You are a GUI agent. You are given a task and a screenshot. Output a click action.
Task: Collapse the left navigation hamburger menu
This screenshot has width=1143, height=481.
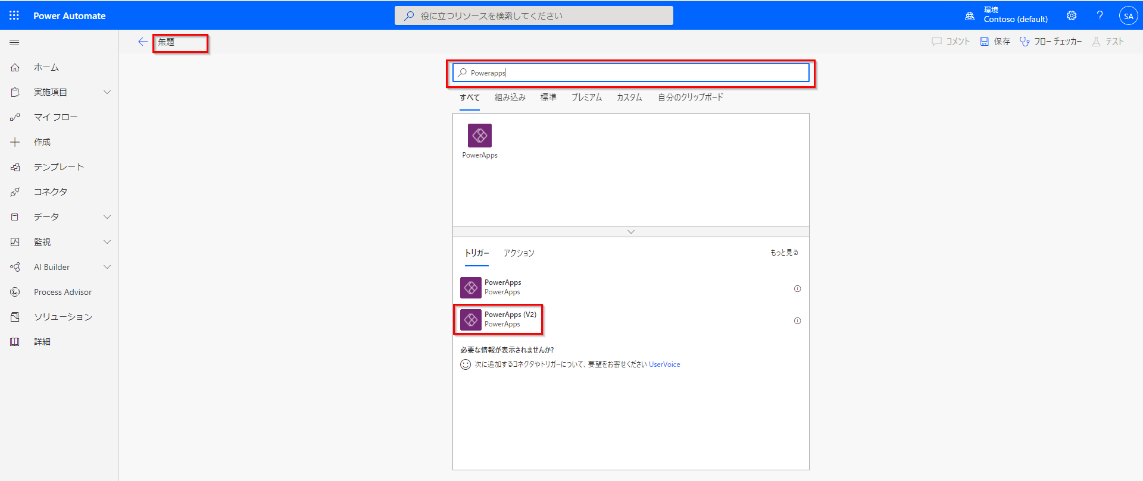click(x=15, y=42)
